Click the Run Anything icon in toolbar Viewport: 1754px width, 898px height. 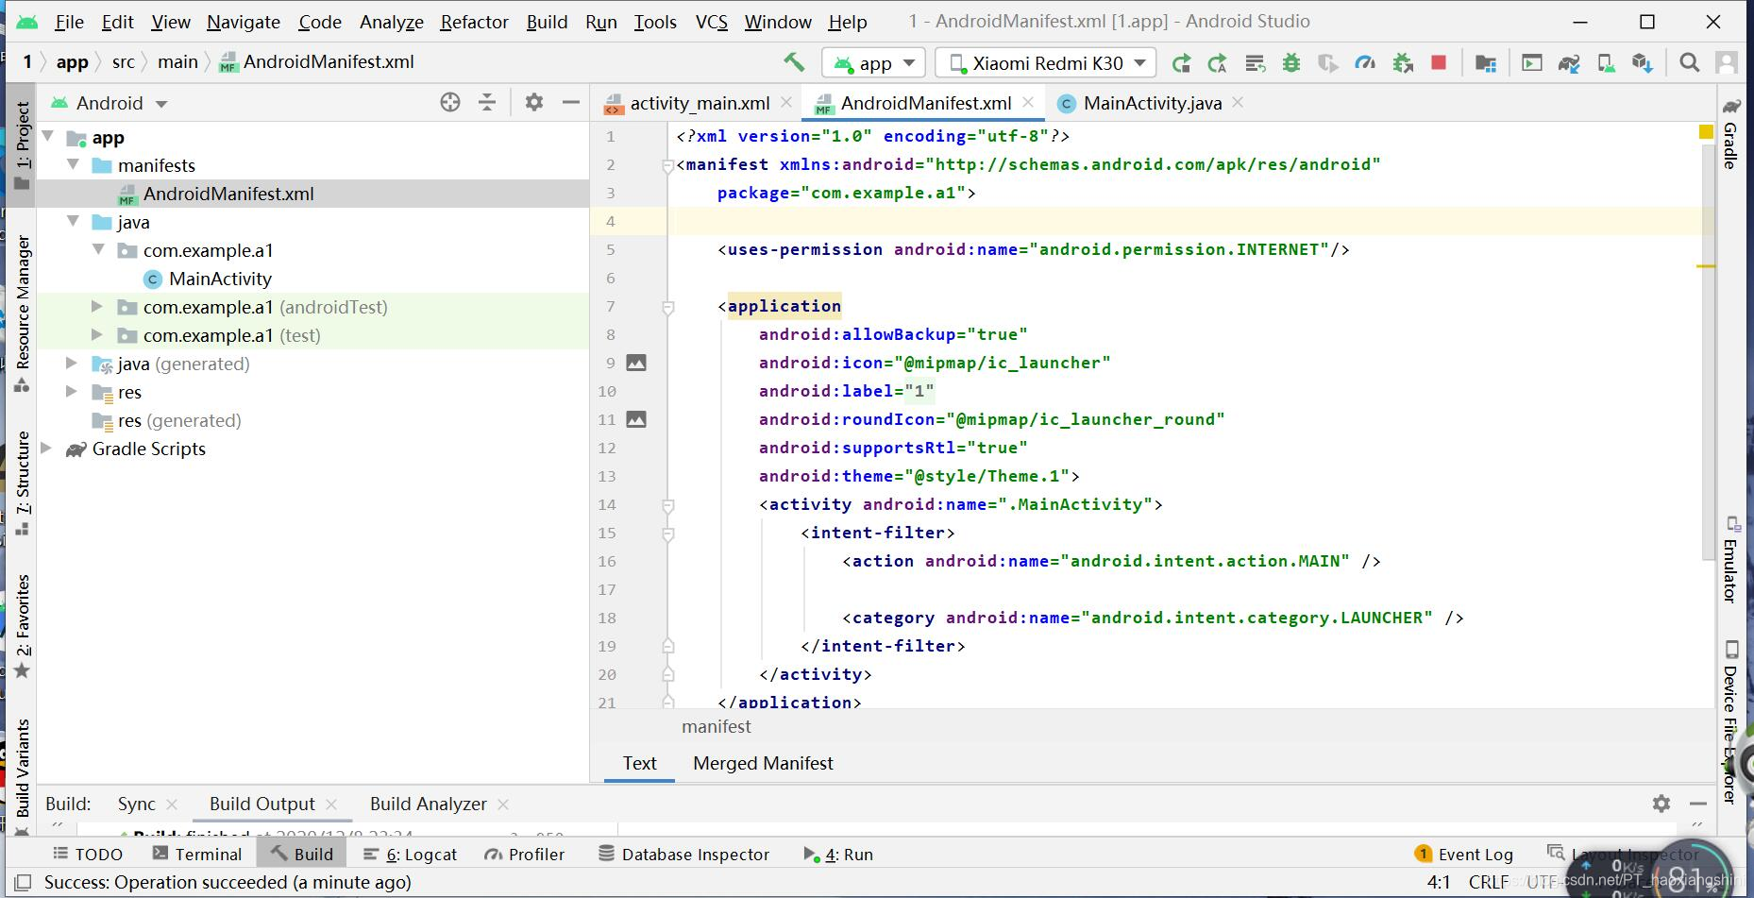(x=1532, y=63)
